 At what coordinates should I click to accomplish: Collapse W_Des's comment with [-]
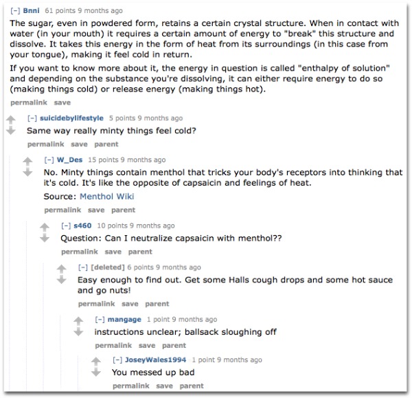pos(49,159)
